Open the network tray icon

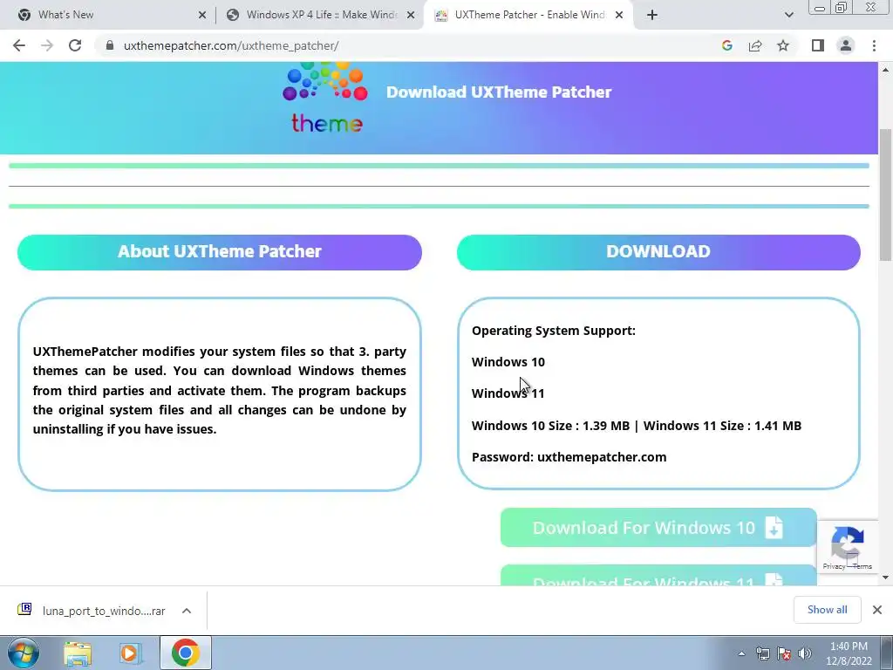click(762, 653)
